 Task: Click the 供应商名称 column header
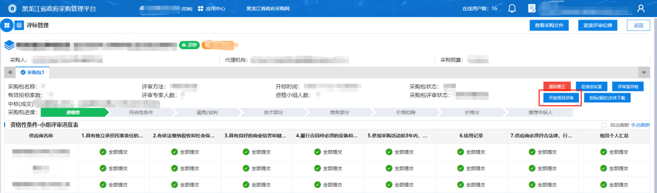coord(41,136)
